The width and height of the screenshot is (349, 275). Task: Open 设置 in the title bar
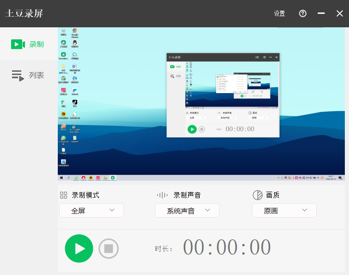(279, 13)
